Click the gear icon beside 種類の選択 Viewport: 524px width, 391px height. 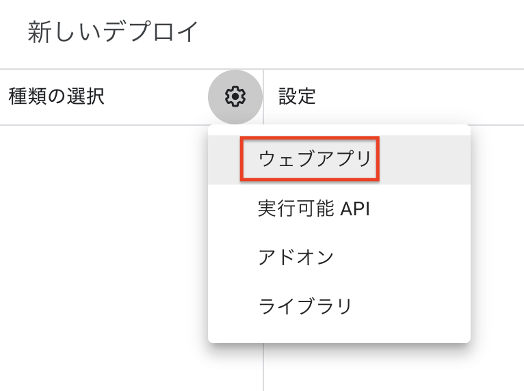pyautogui.click(x=235, y=97)
